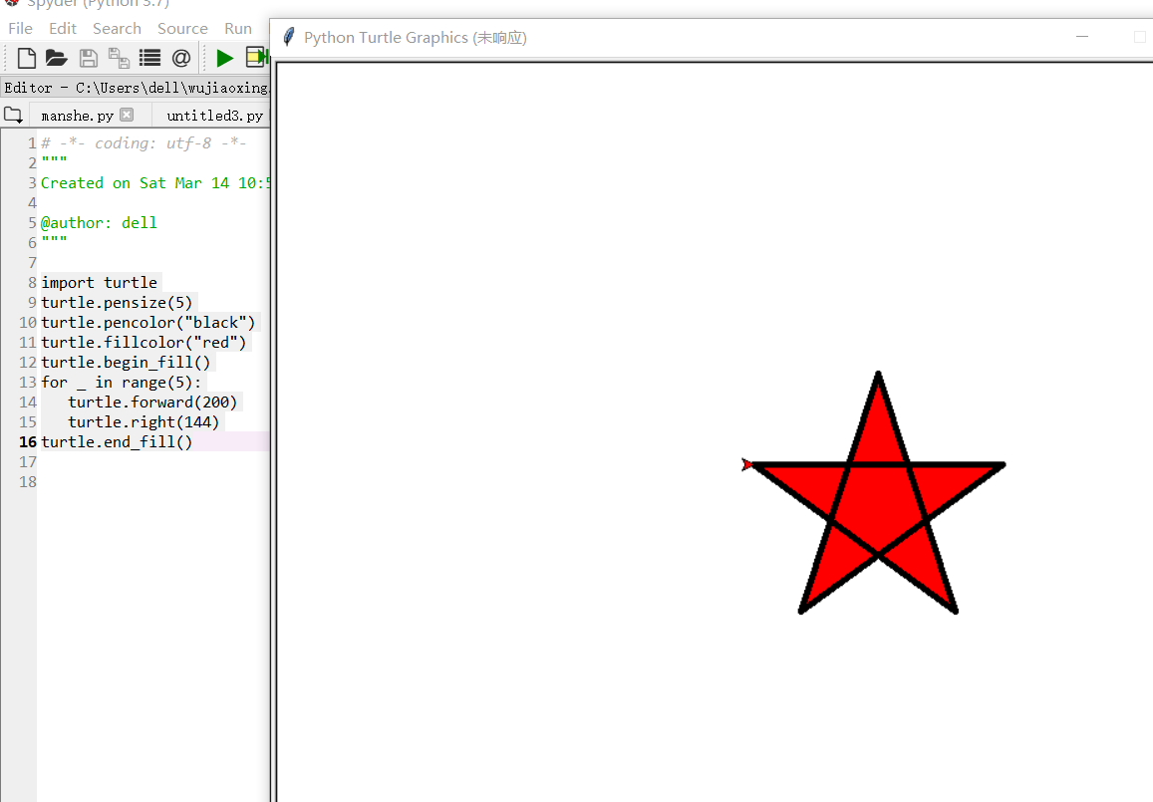The width and height of the screenshot is (1153, 802).
Task: Click the '@author: dell' line
Action: [x=99, y=223]
